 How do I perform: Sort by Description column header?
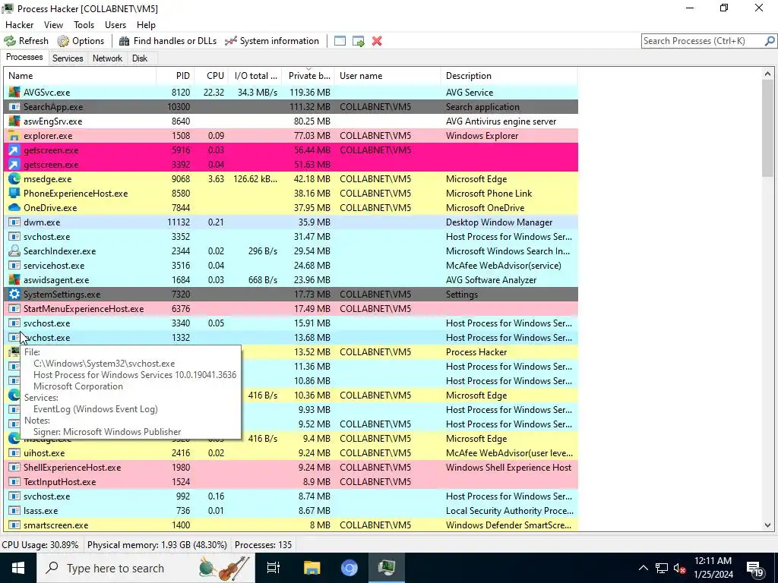click(510, 76)
